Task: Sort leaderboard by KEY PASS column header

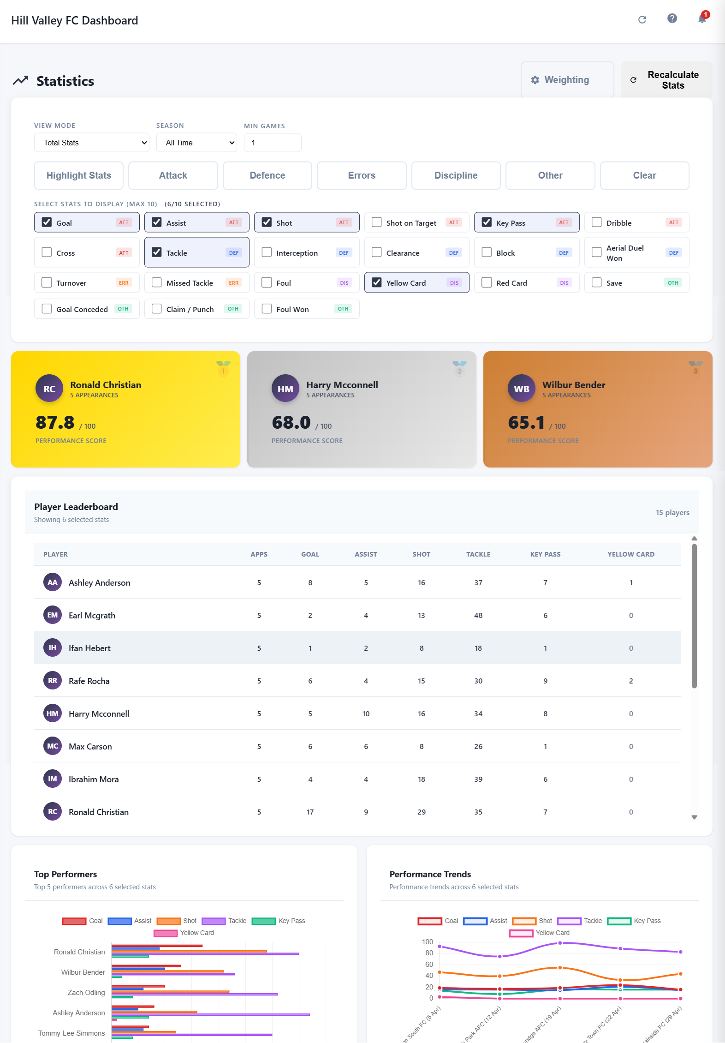Action: [545, 554]
